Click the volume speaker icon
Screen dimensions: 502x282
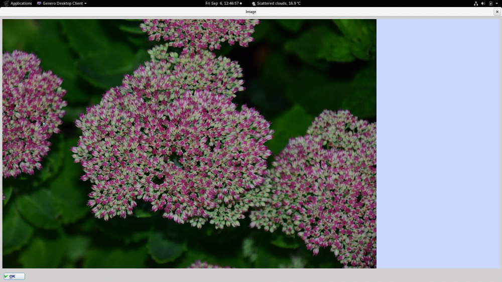(x=483, y=3)
